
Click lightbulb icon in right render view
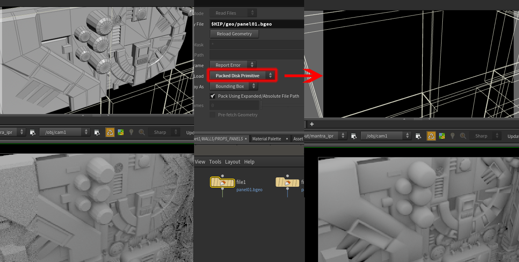tap(452, 136)
